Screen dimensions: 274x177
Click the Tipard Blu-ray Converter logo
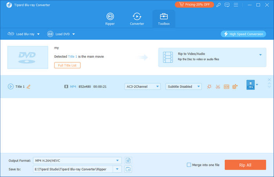coord(9,5)
